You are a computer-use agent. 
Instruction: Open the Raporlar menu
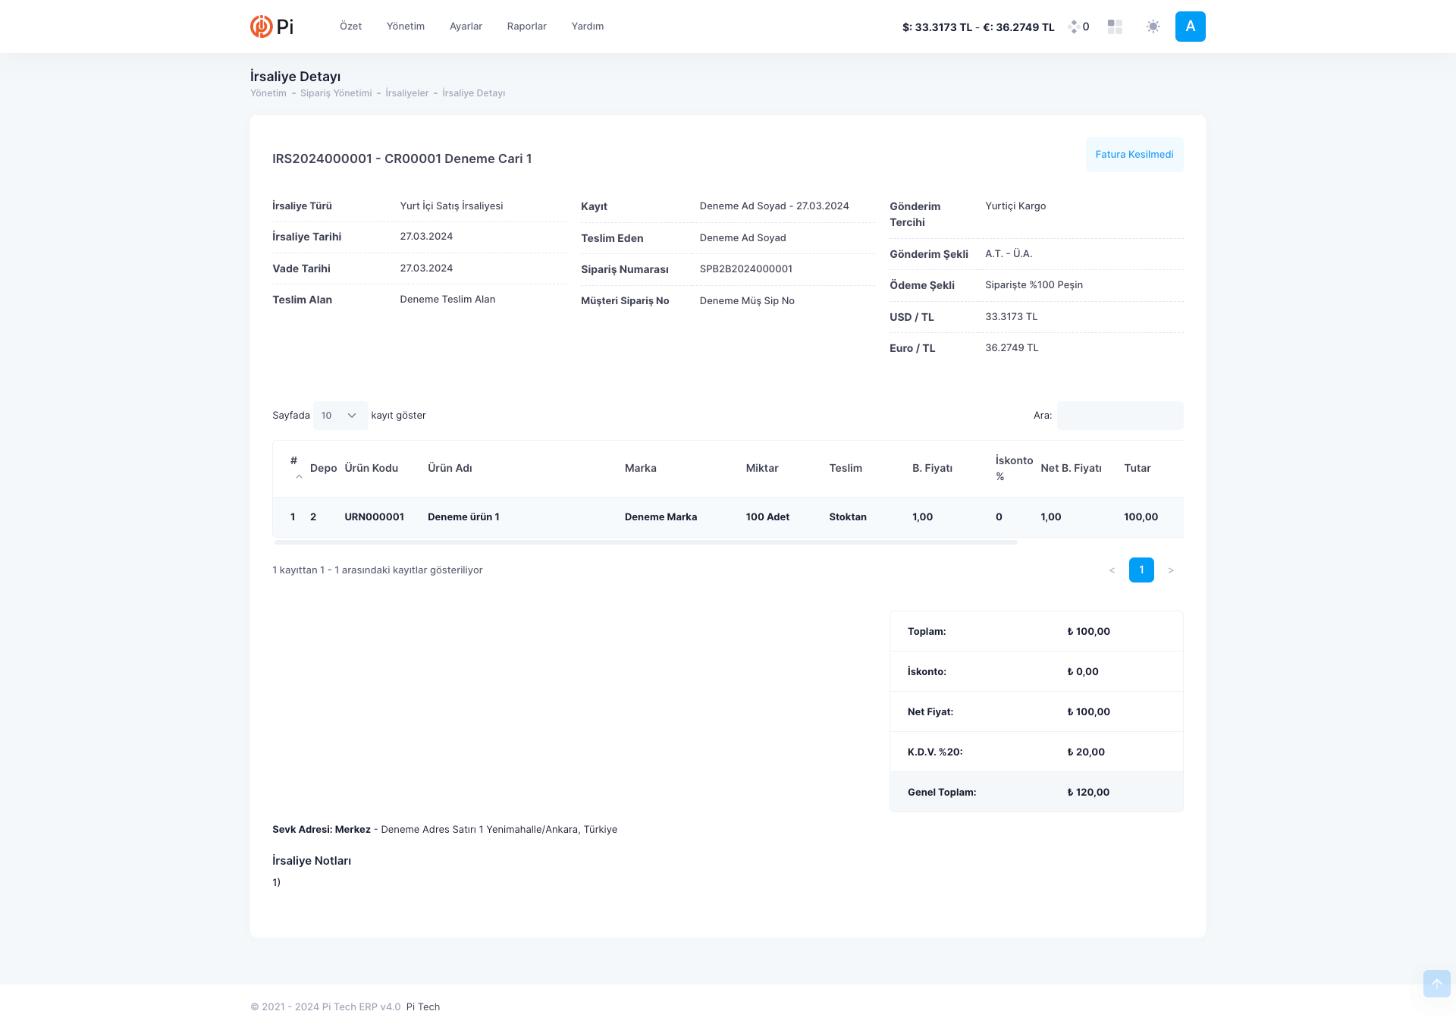(526, 27)
